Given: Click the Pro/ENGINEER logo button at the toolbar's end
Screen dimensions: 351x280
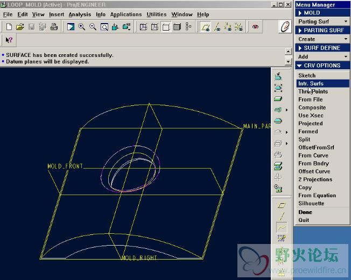Looking at the screenshot, I should click(x=285, y=26).
